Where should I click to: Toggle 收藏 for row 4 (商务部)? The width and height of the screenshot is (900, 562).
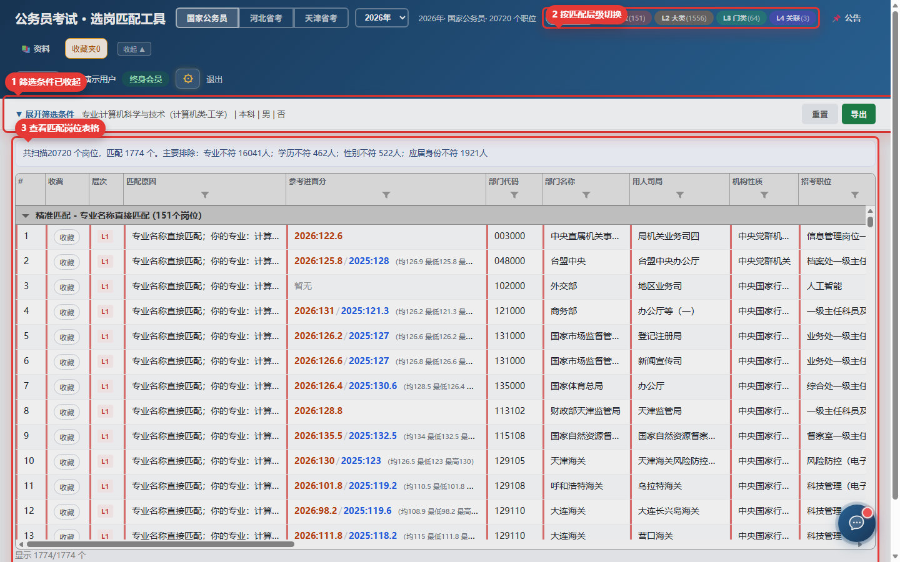pyautogui.click(x=67, y=312)
